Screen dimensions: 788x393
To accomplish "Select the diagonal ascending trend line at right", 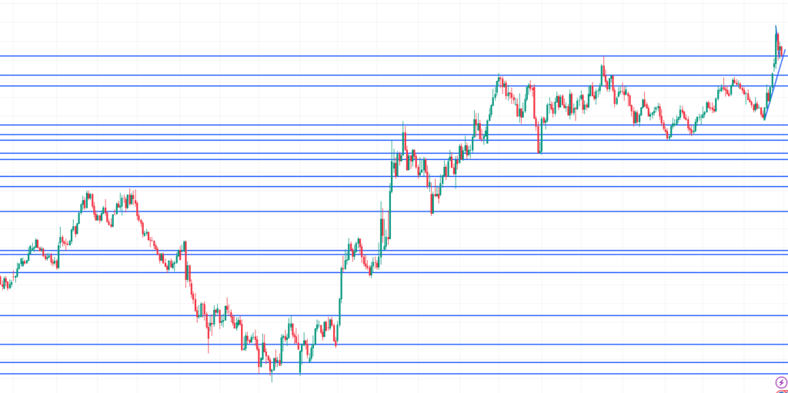I will (774, 85).
